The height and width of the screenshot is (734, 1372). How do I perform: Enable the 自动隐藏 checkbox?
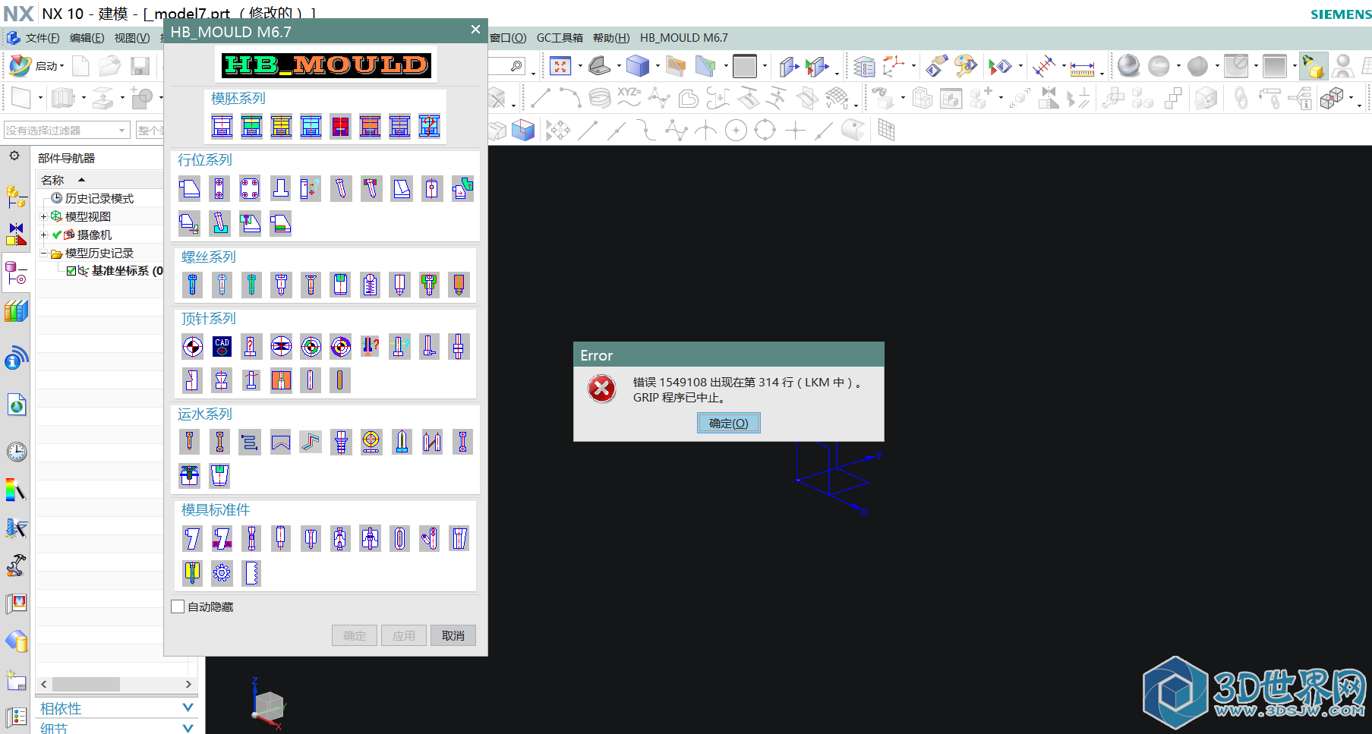[178, 606]
